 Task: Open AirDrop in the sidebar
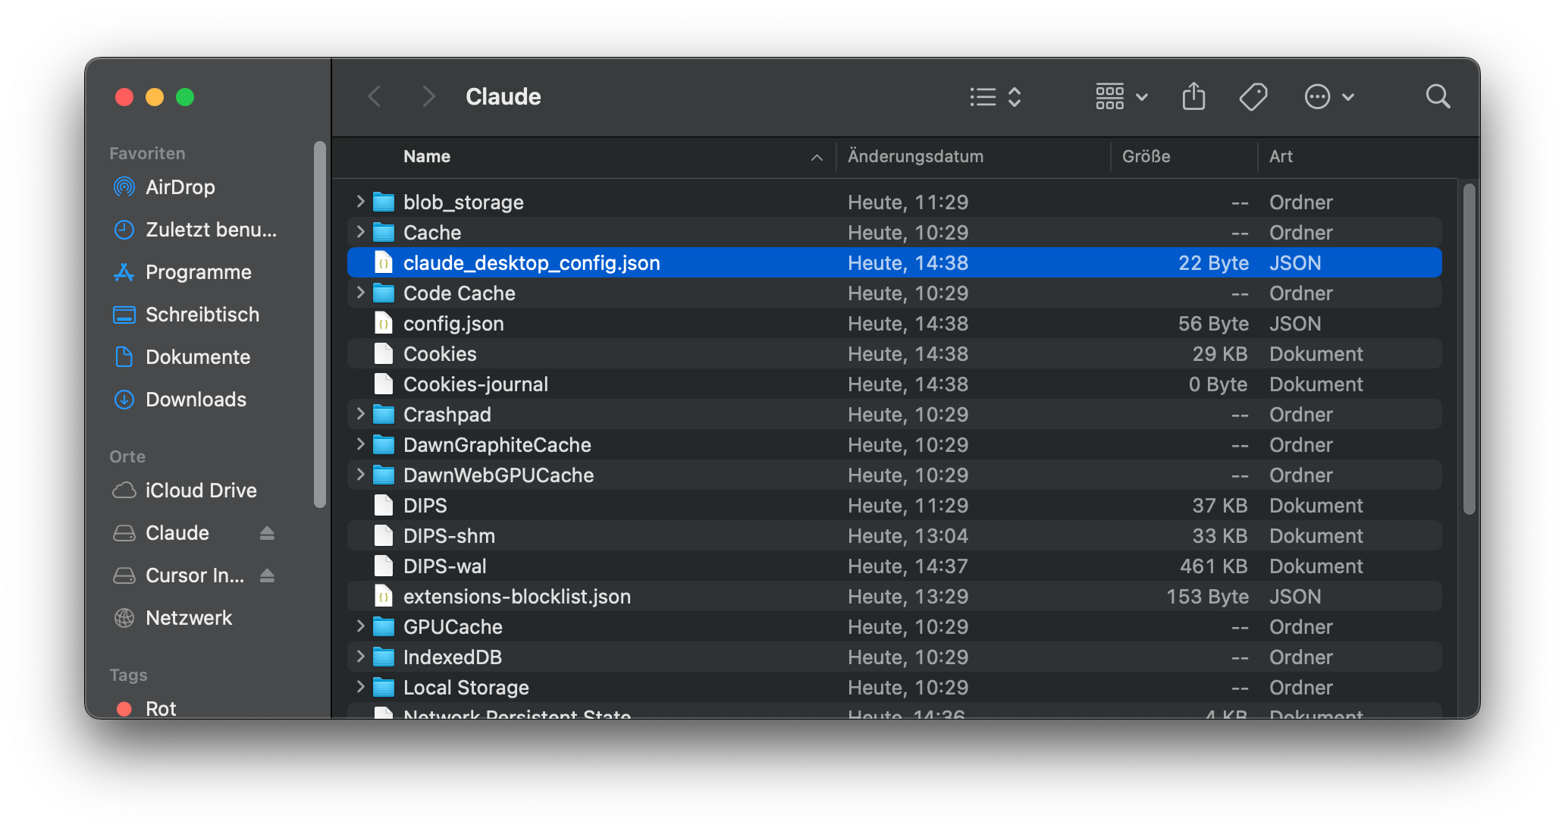pos(180,187)
